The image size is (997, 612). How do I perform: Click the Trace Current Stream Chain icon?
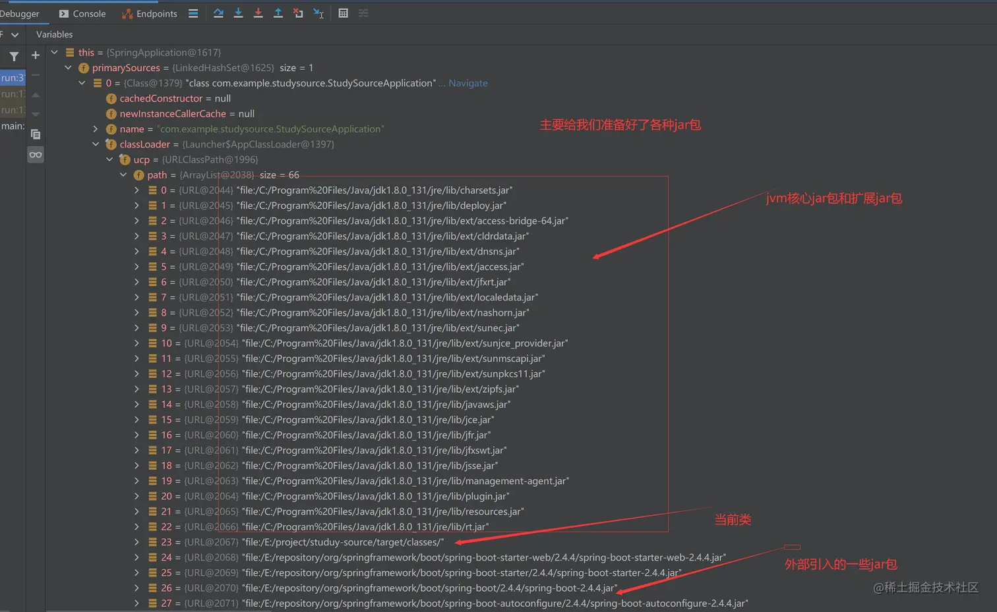pyautogui.click(x=363, y=13)
